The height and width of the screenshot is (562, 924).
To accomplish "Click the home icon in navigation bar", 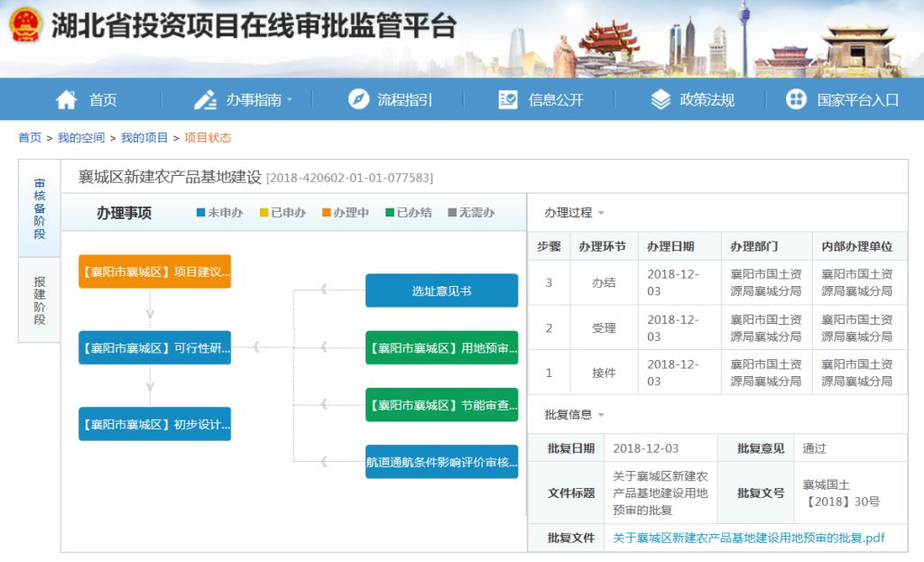I will pyautogui.click(x=66, y=100).
